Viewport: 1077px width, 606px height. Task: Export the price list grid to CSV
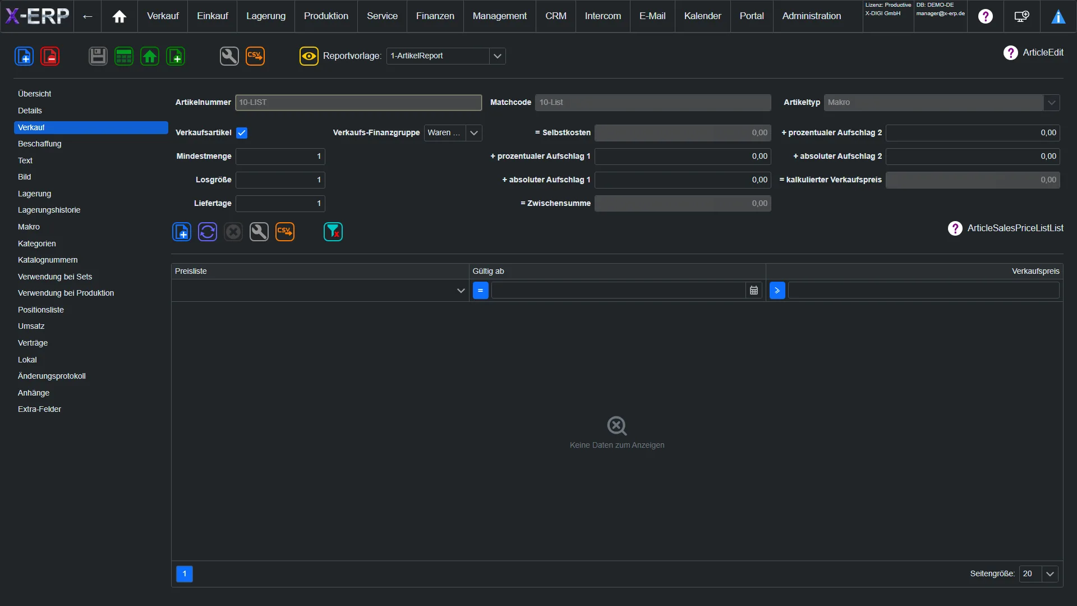(285, 232)
